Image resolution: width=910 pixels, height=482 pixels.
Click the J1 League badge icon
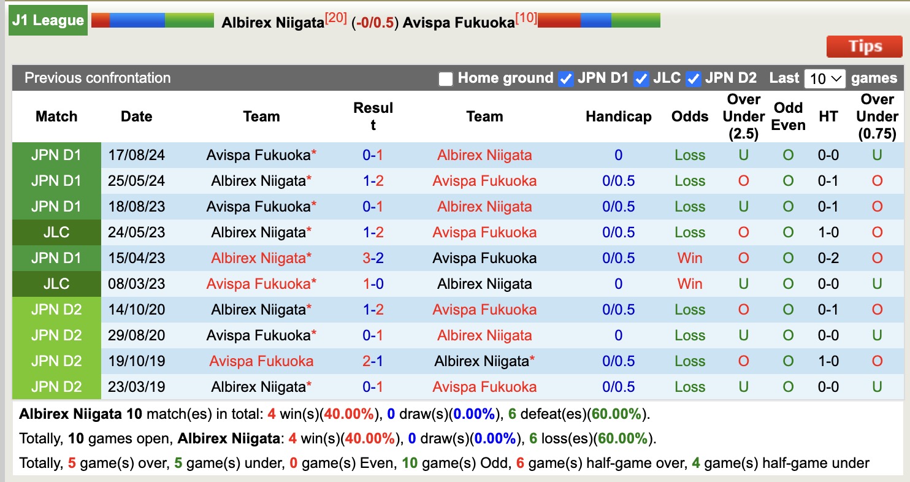[48, 20]
